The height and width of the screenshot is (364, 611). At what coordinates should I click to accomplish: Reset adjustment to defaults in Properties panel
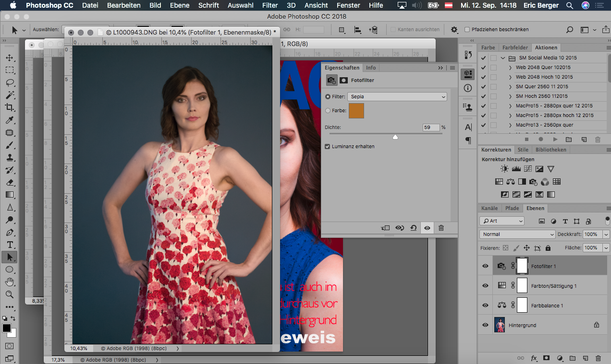point(413,228)
